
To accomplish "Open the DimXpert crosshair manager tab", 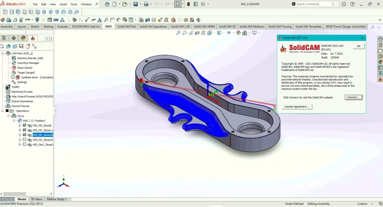I will [x=14, y=38].
